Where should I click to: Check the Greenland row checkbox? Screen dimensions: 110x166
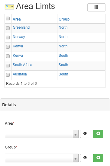[x=8, y=28]
